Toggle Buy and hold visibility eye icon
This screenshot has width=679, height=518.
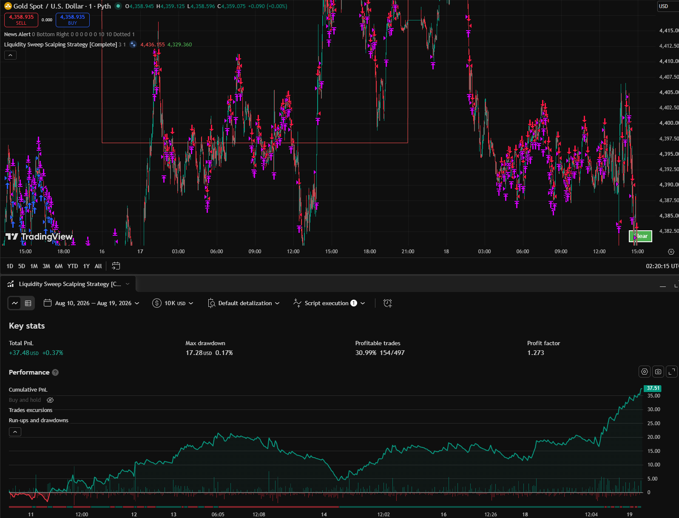[50, 400]
